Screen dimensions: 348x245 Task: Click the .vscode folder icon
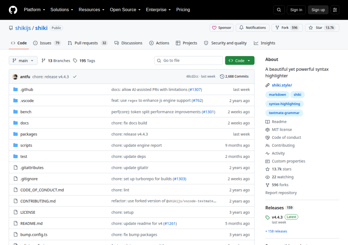click(x=16, y=100)
